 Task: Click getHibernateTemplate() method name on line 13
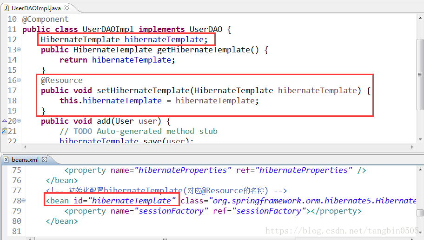click(208, 50)
